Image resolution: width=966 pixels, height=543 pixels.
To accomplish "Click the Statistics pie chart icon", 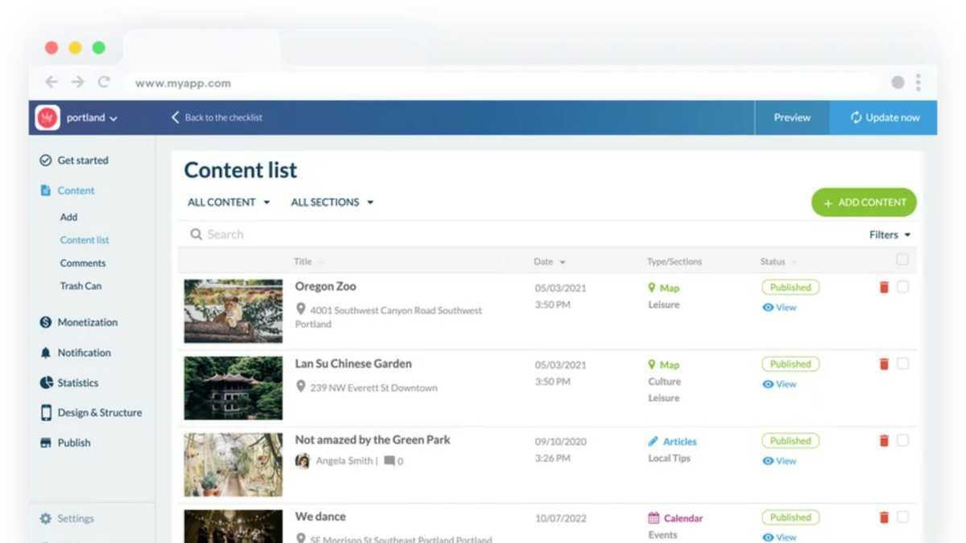I will pos(46,383).
